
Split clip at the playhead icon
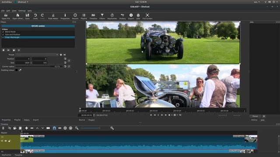[x=48, y=128]
